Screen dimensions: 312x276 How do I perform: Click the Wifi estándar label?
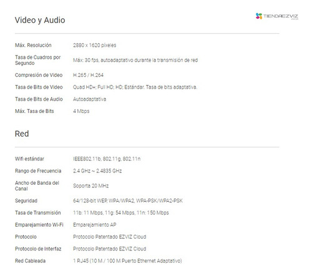coord(29,159)
